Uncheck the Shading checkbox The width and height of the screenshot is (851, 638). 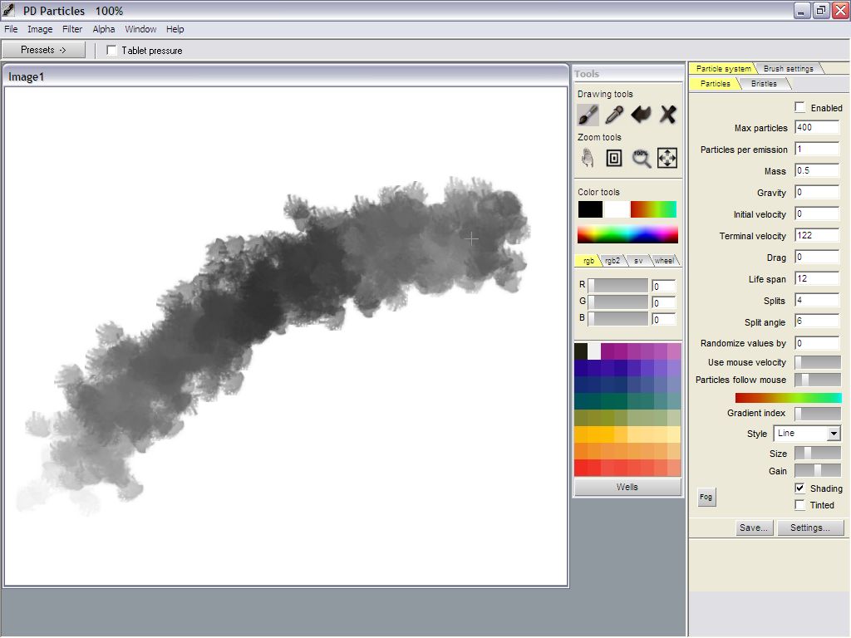click(800, 488)
